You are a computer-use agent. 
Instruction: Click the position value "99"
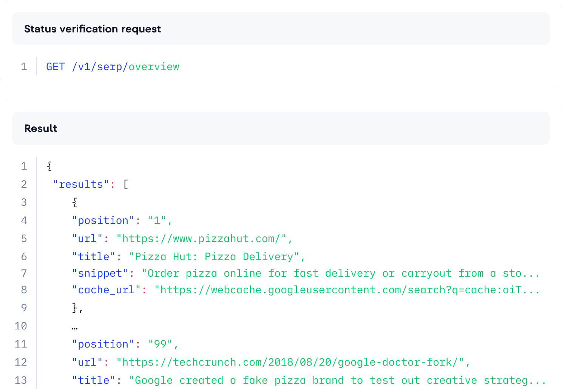coord(161,344)
